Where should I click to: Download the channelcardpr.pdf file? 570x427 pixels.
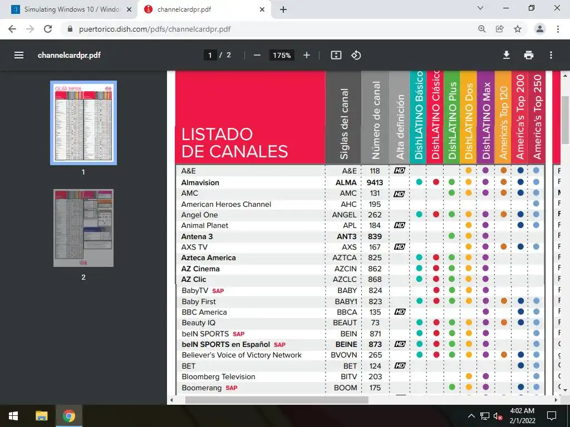click(x=506, y=55)
